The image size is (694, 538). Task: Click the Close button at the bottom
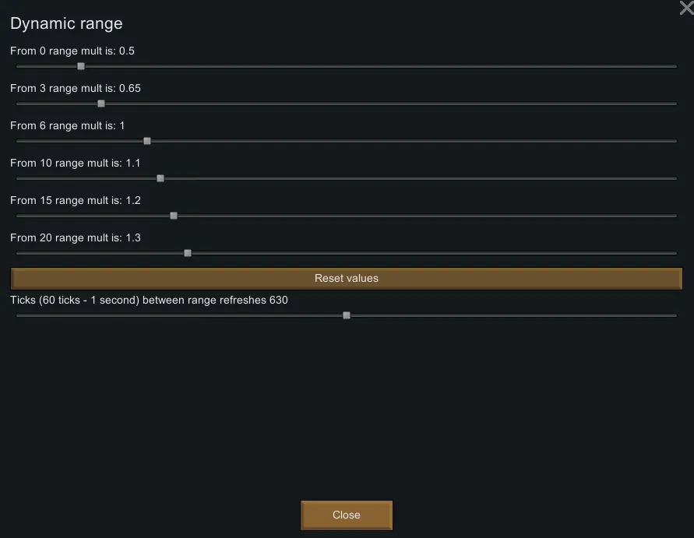pyautogui.click(x=347, y=515)
